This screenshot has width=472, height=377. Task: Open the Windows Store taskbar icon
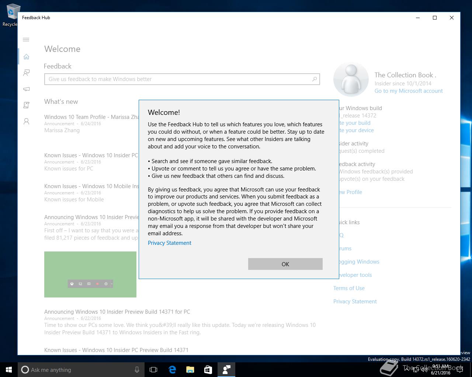click(x=208, y=370)
